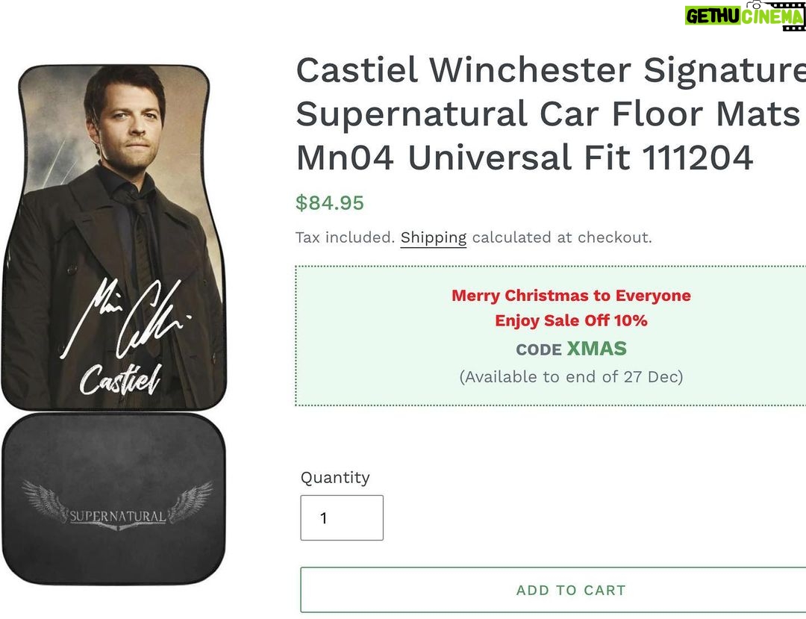Click the ADD TO CART button
This screenshot has height=619, width=806.
point(553,590)
